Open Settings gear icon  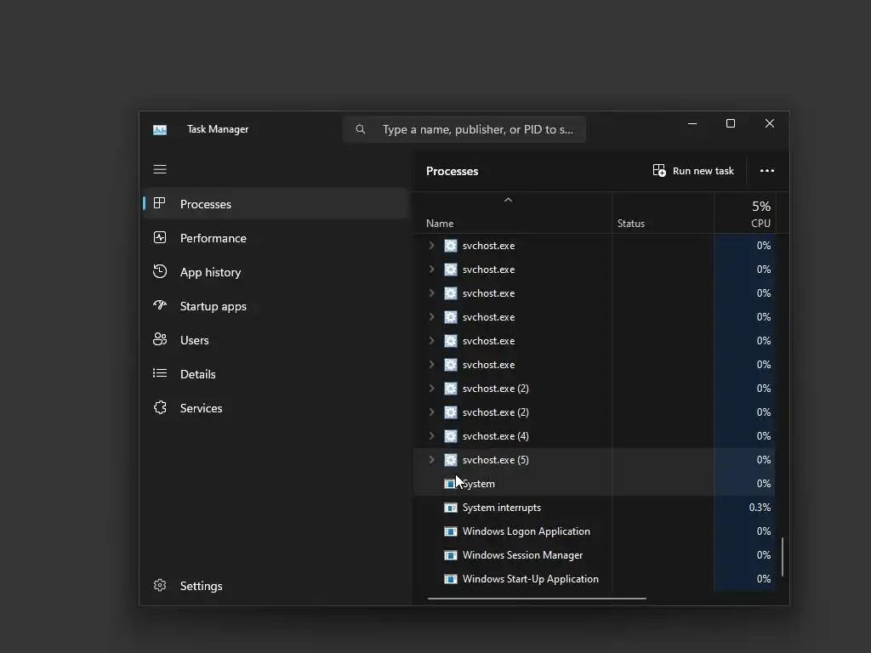(x=160, y=586)
